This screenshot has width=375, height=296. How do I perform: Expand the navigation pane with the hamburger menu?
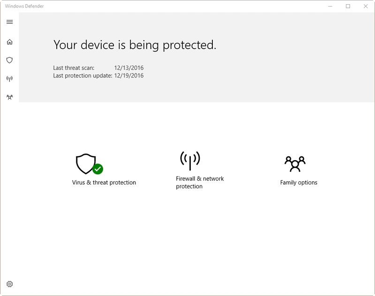coord(8,22)
